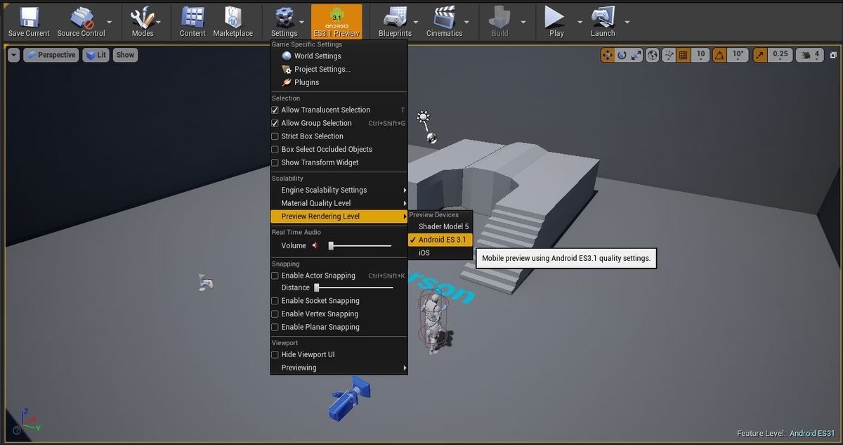The width and height of the screenshot is (843, 445).
Task: Toggle world/local coordinate globe icon
Action: click(653, 55)
